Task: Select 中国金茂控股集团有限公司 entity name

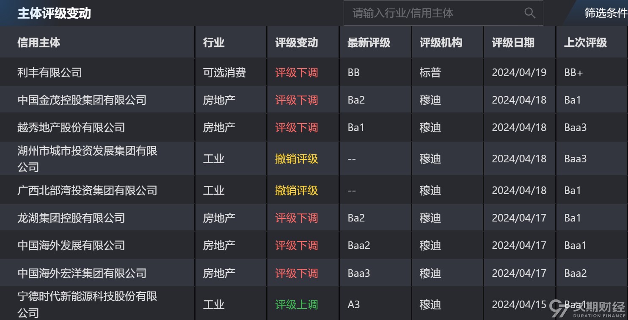Action: click(82, 100)
